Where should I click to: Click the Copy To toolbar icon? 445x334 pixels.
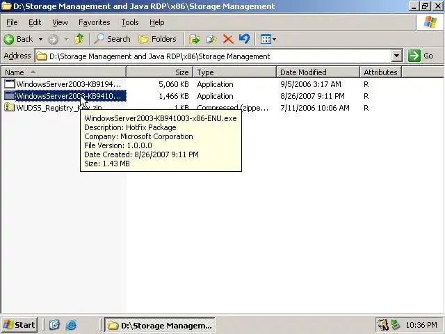[211, 39]
